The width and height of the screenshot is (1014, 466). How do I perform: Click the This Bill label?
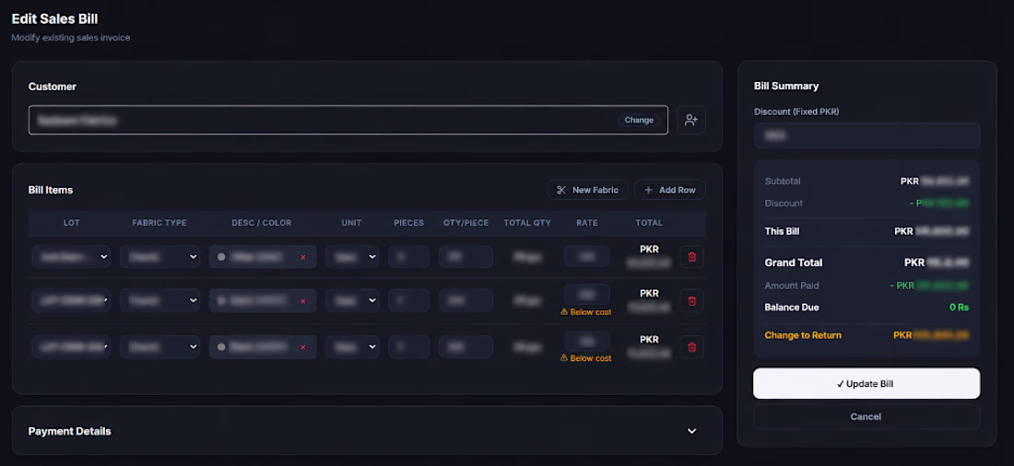coord(783,231)
